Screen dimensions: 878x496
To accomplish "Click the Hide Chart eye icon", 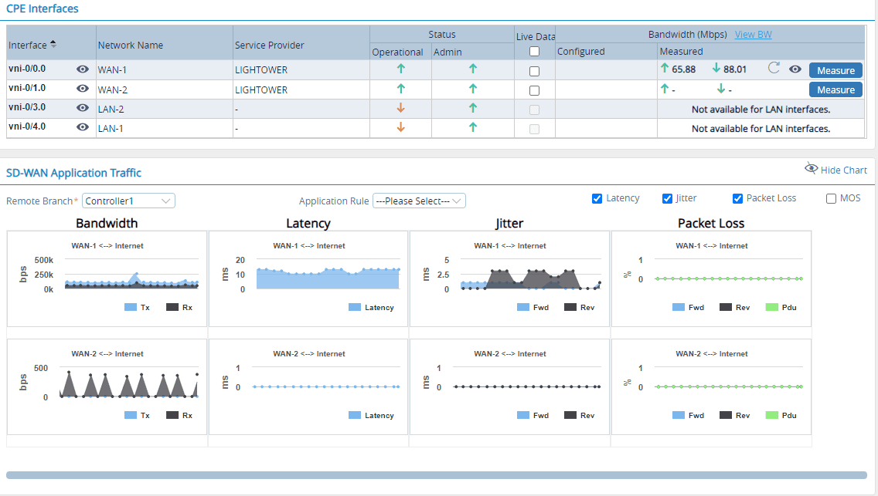I will (812, 168).
